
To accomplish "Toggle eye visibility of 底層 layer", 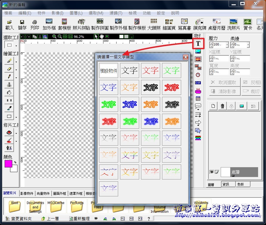I will pyautogui.click(x=212, y=172).
